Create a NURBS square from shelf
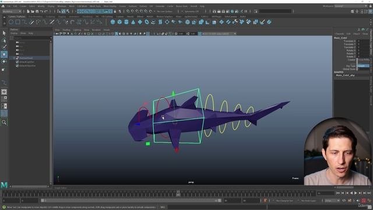The height and width of the screenshot is (210, 373). pos(18,22)
